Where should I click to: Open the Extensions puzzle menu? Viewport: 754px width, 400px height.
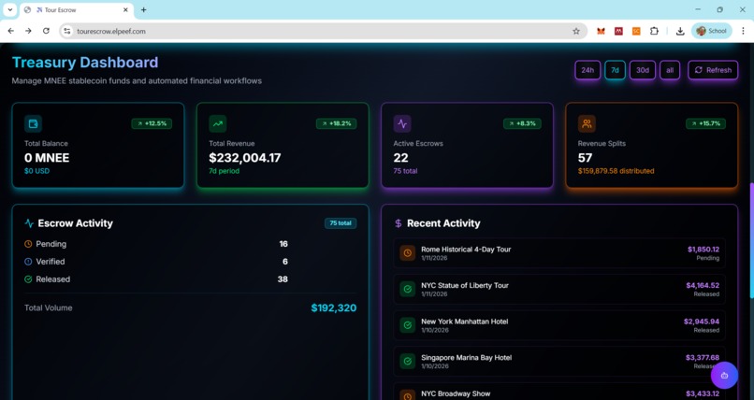click(654, 31)
